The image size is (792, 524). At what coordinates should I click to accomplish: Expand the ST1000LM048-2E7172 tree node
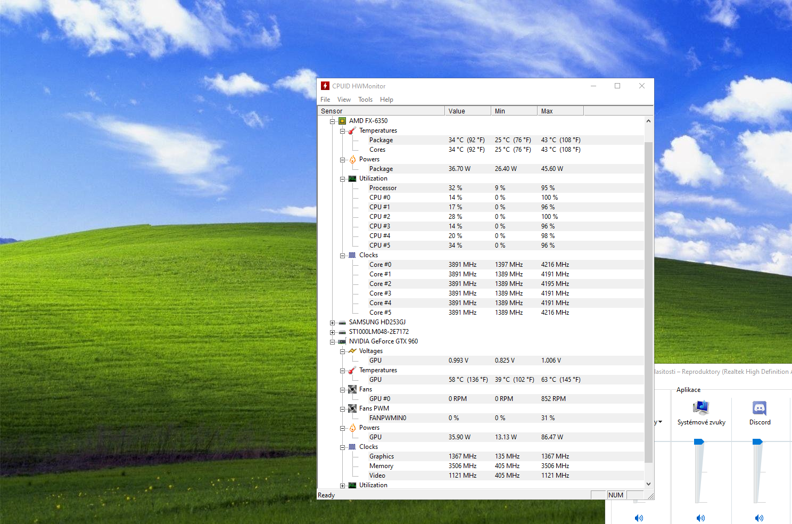[333, 332]
